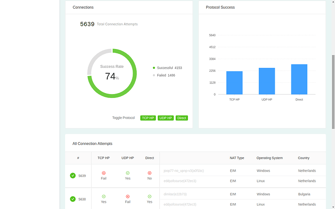Click the Operating System column header

click(x=269, y=158)
